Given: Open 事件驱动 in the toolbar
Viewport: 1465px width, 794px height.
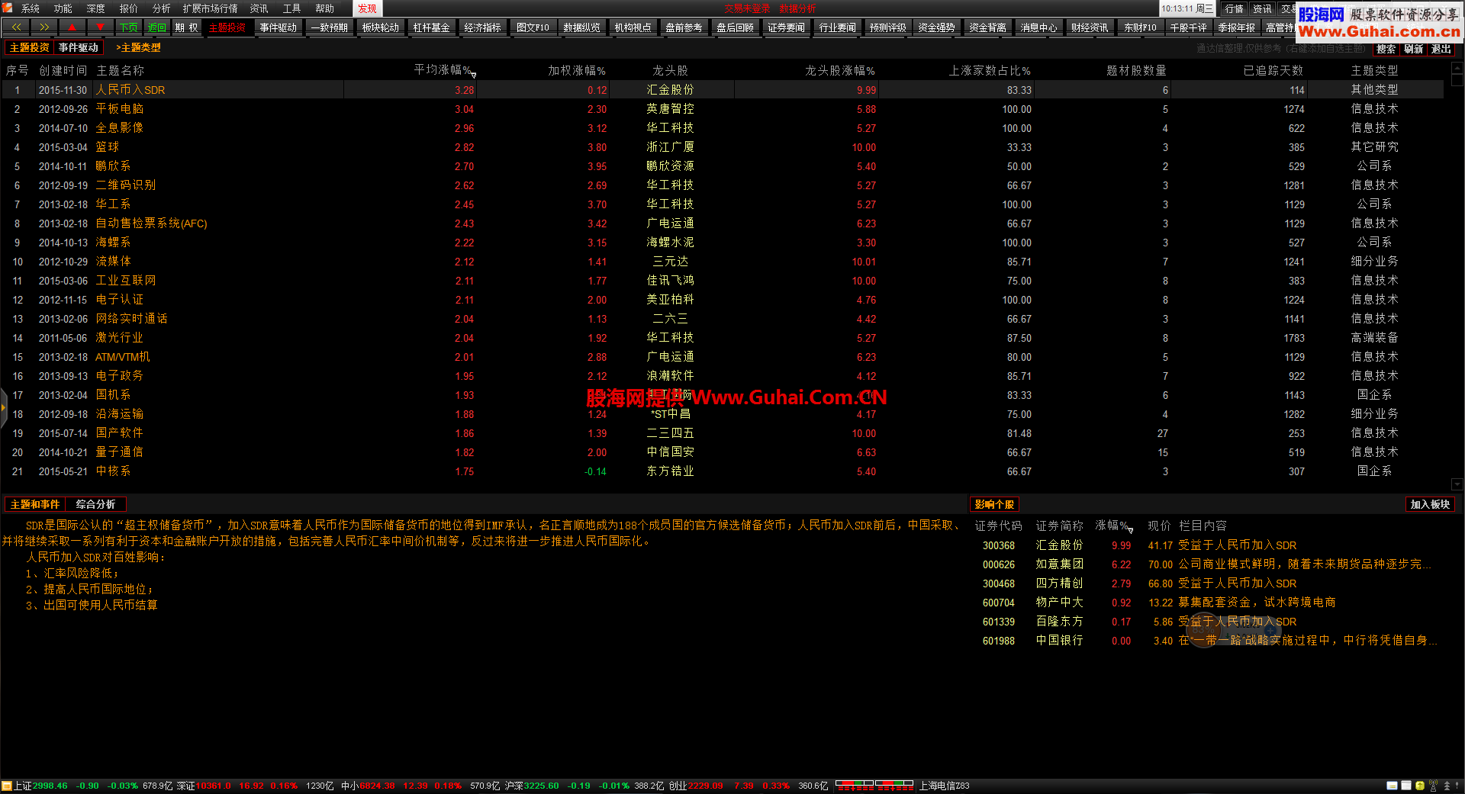Looking at the screenshot, I should 278,27.
